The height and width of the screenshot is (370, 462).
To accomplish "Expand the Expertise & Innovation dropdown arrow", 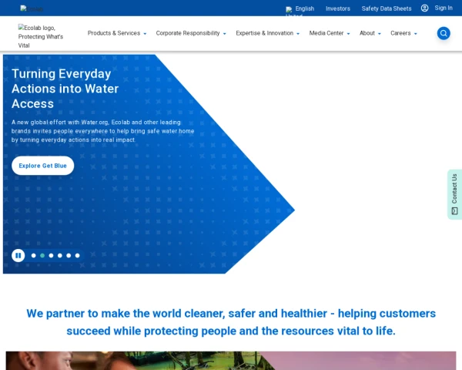I will pyautogui.click(x=298, y=34).
